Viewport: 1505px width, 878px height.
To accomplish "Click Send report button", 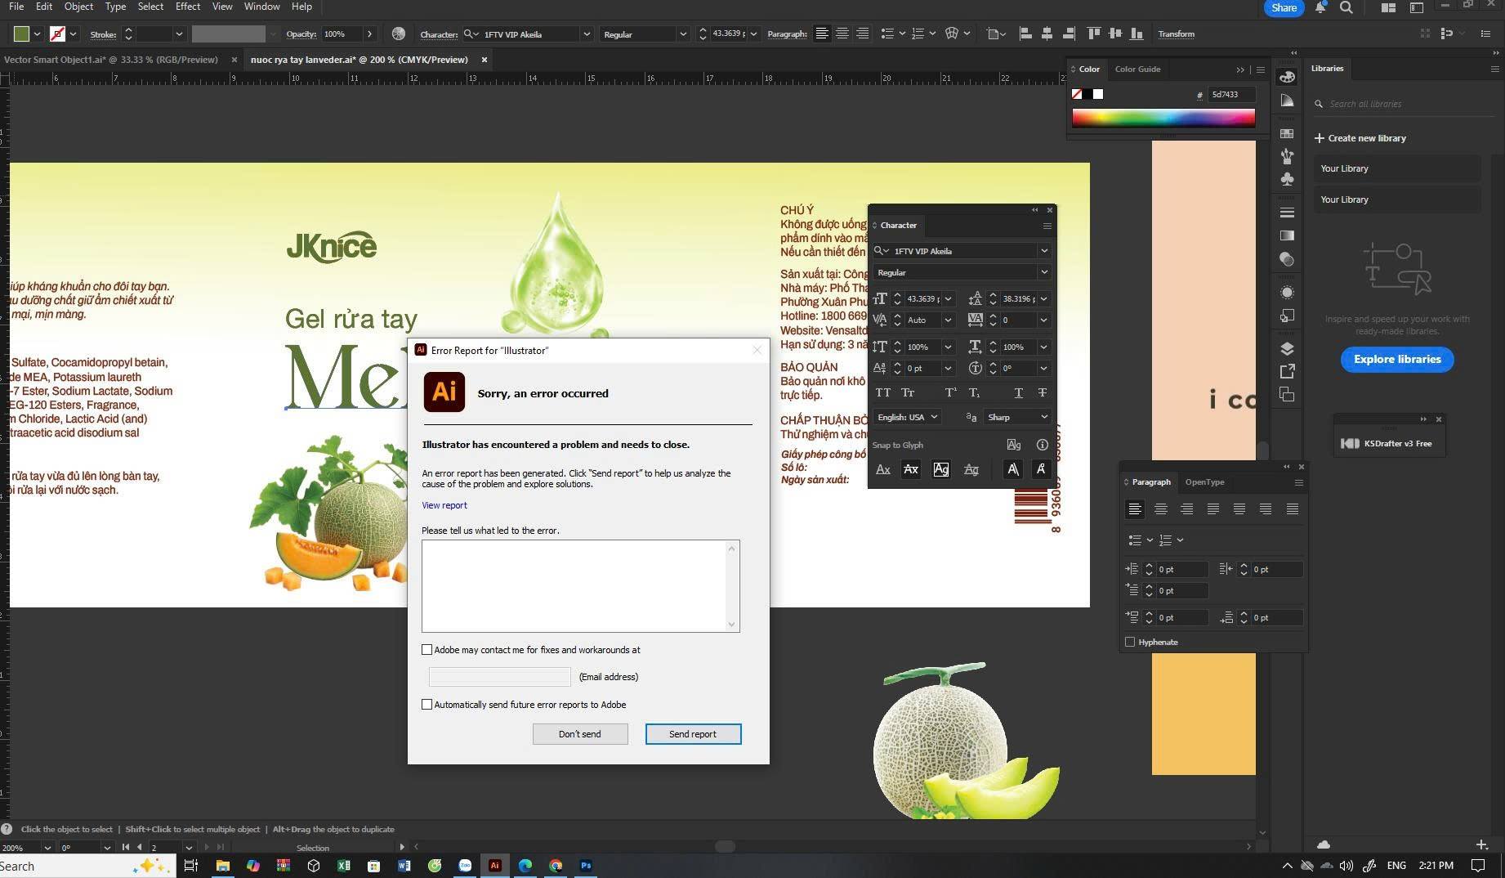I will [693, 734].
